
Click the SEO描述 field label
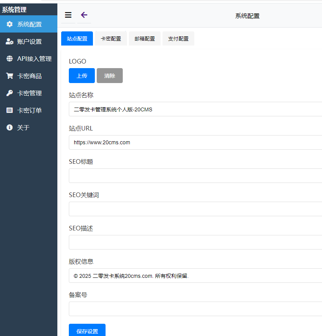(81, 228)
